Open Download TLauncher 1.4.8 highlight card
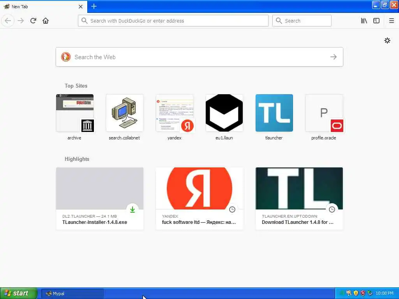This screenshot has width=399, height=299. 299,199
